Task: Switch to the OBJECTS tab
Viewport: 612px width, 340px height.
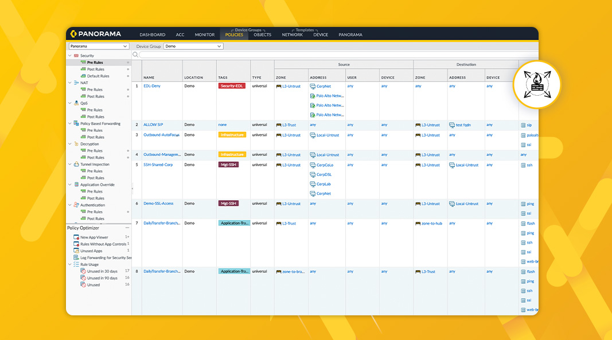Action: coord(262,34)
